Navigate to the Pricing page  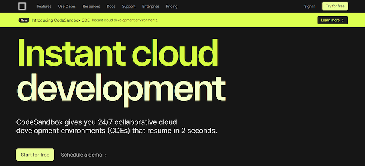click(172, 7)
